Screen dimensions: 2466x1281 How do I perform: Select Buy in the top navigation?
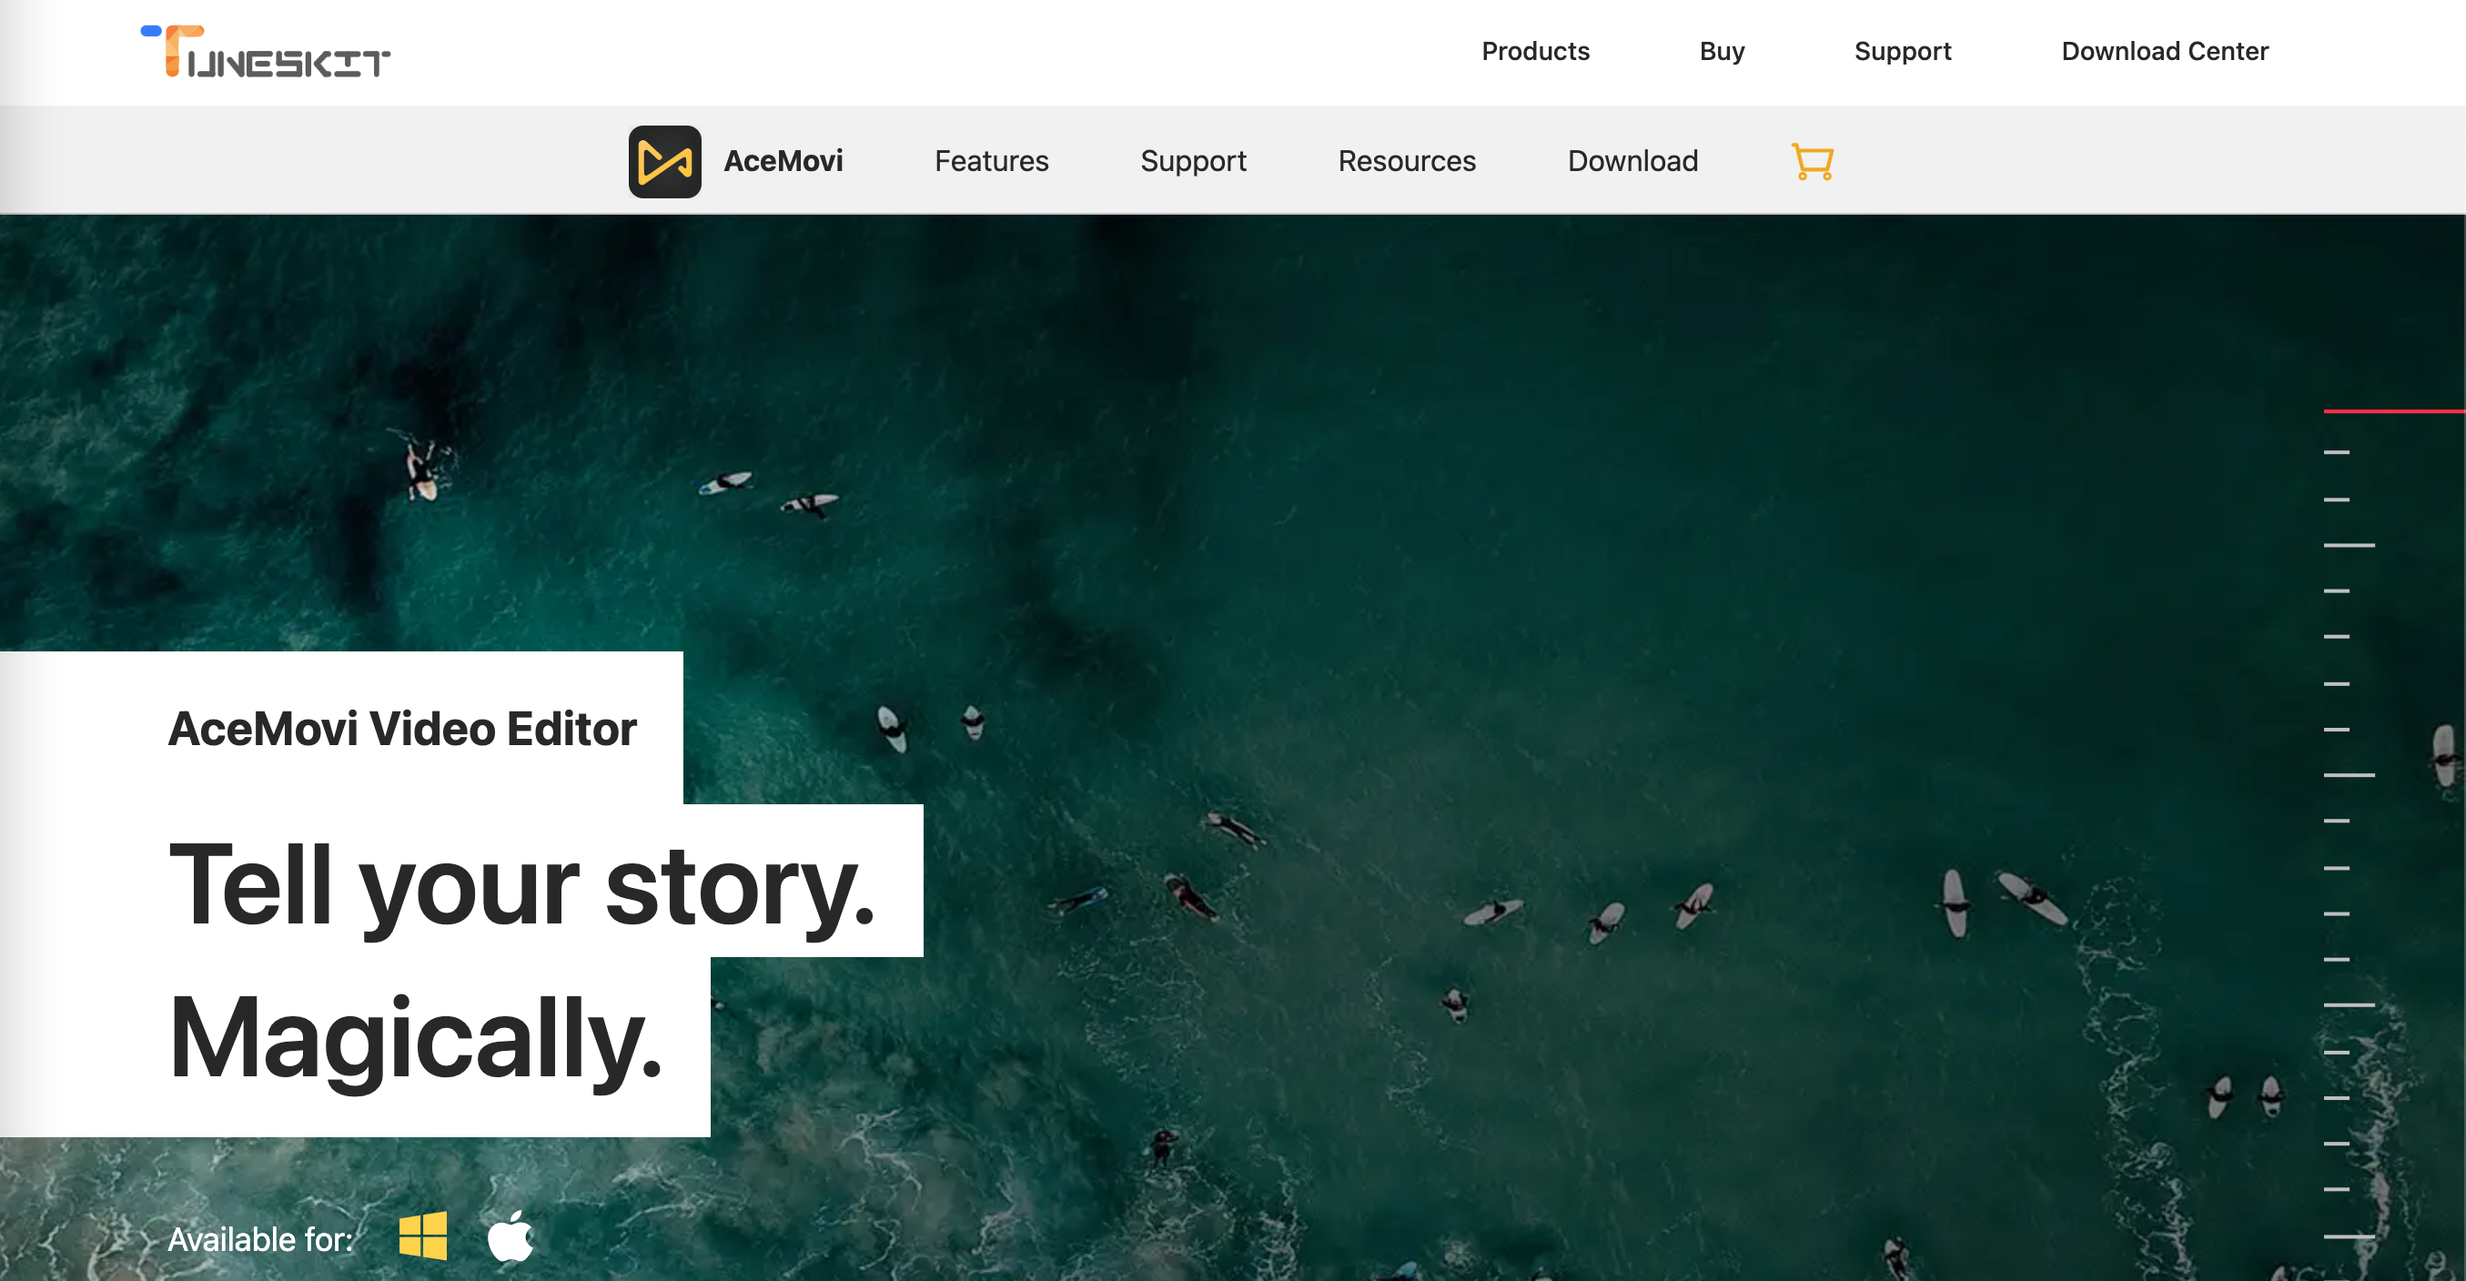(1722, 52)
